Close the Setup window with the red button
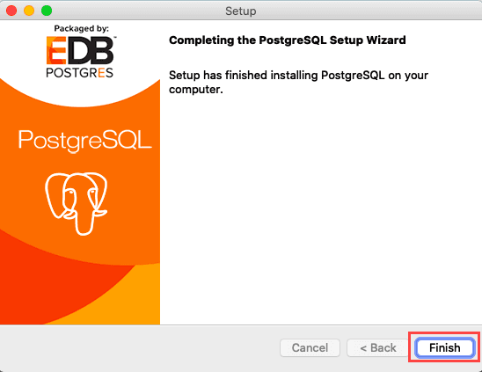The width and height of the screenshot is (482, 372). point(11,11)
